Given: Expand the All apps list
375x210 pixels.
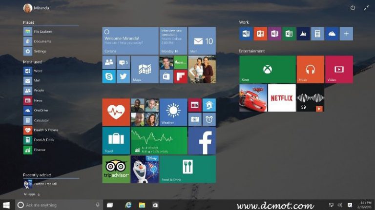Looking at the screenshot, I should coord(32,194).
